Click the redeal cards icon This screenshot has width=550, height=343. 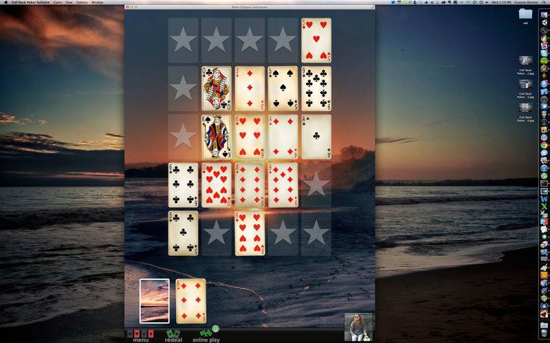pyautogui.click(x=173, y=333)
